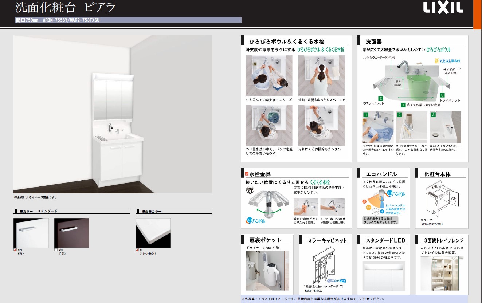Open photo 3 of the dry pallet area
The image size is (482, 303).
[445, 127]
